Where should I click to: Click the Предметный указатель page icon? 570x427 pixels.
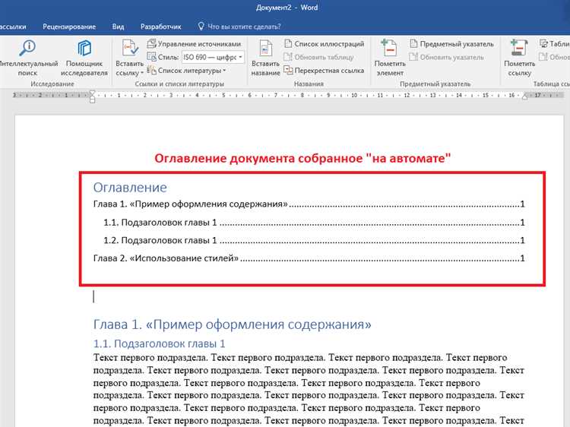pyautogui.click(x=413, y=44)
